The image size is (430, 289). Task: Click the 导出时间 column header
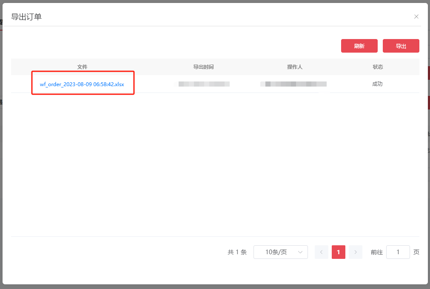(x=203, y=67)
